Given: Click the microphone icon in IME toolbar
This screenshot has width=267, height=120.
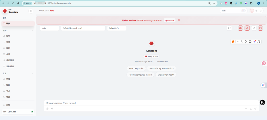Looking at the screenshot, I should (246, 42).
